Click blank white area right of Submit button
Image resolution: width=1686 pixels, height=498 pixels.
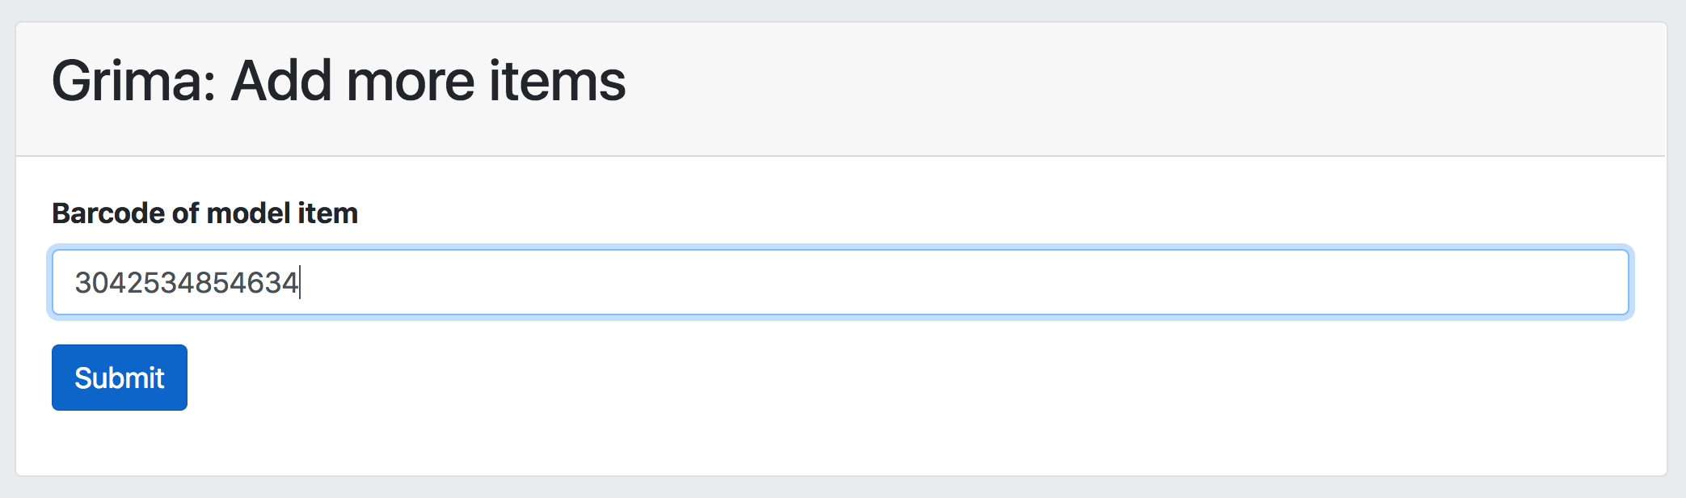click(808, 378)
